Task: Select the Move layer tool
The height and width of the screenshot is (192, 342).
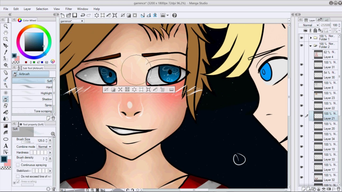Action: 6,46
